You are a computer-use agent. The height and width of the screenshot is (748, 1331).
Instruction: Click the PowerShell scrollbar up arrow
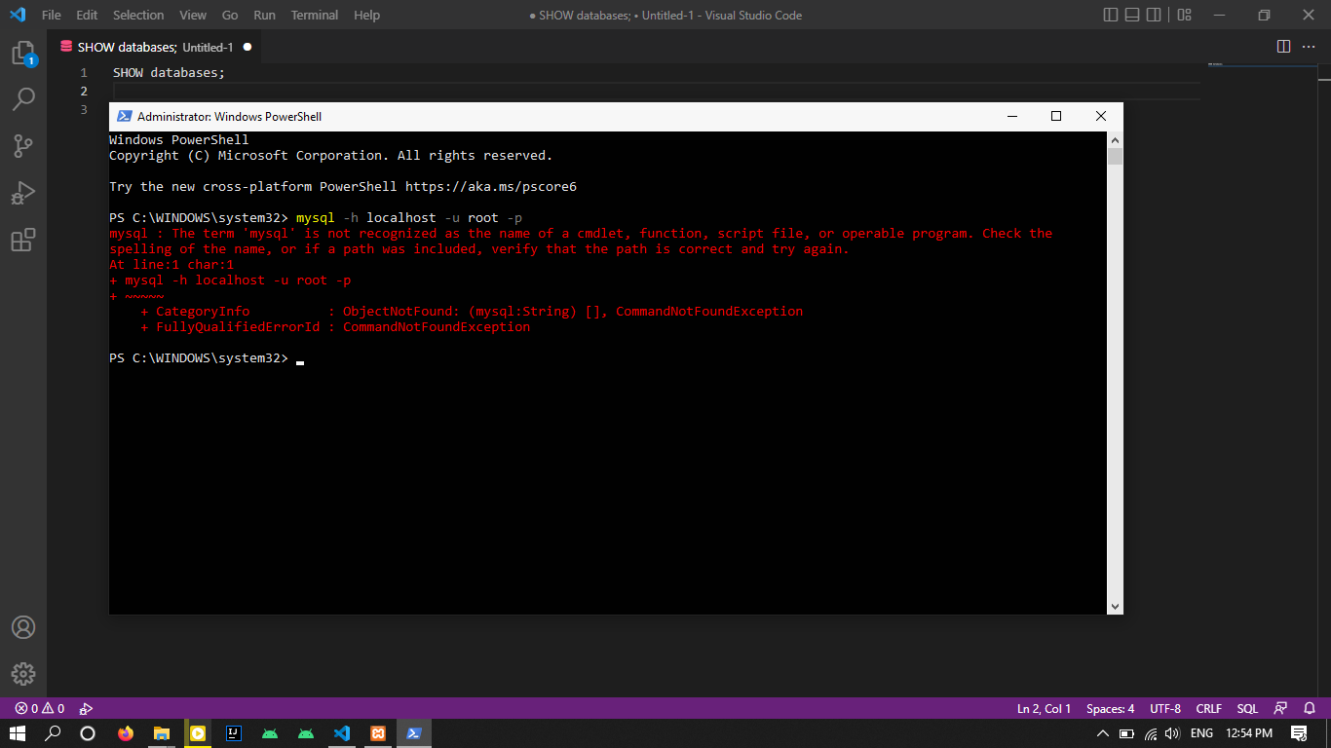[x=1116, y=139]
